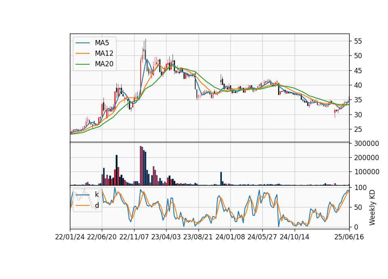Click the 22/01/24 date tick label

[70, 237]
